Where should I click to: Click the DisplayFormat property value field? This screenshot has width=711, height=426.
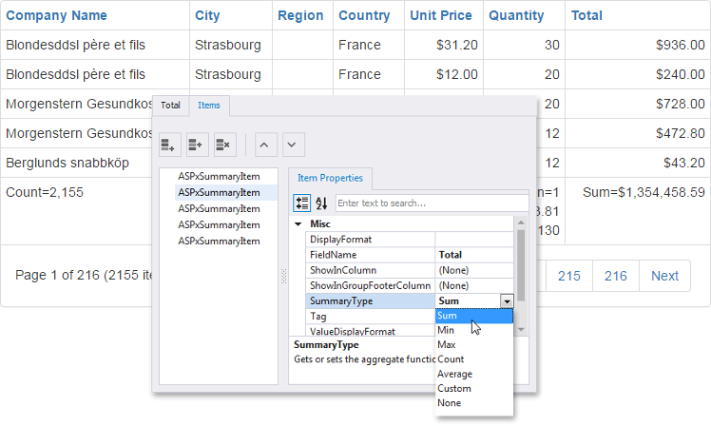[474, 240]
